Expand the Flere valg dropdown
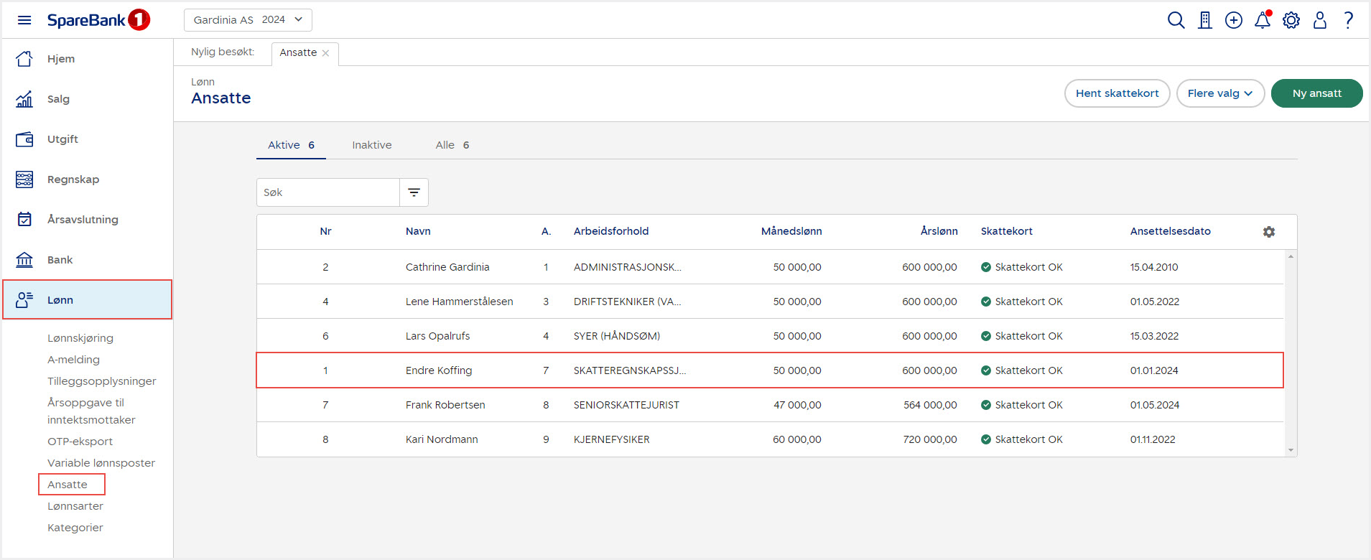Image resolution: width=1371 pixels, height=560 pixels. (1220, 93)
